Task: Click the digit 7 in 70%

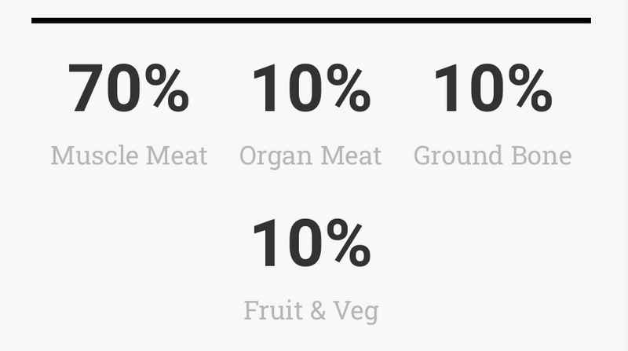Action: point(86,88)
